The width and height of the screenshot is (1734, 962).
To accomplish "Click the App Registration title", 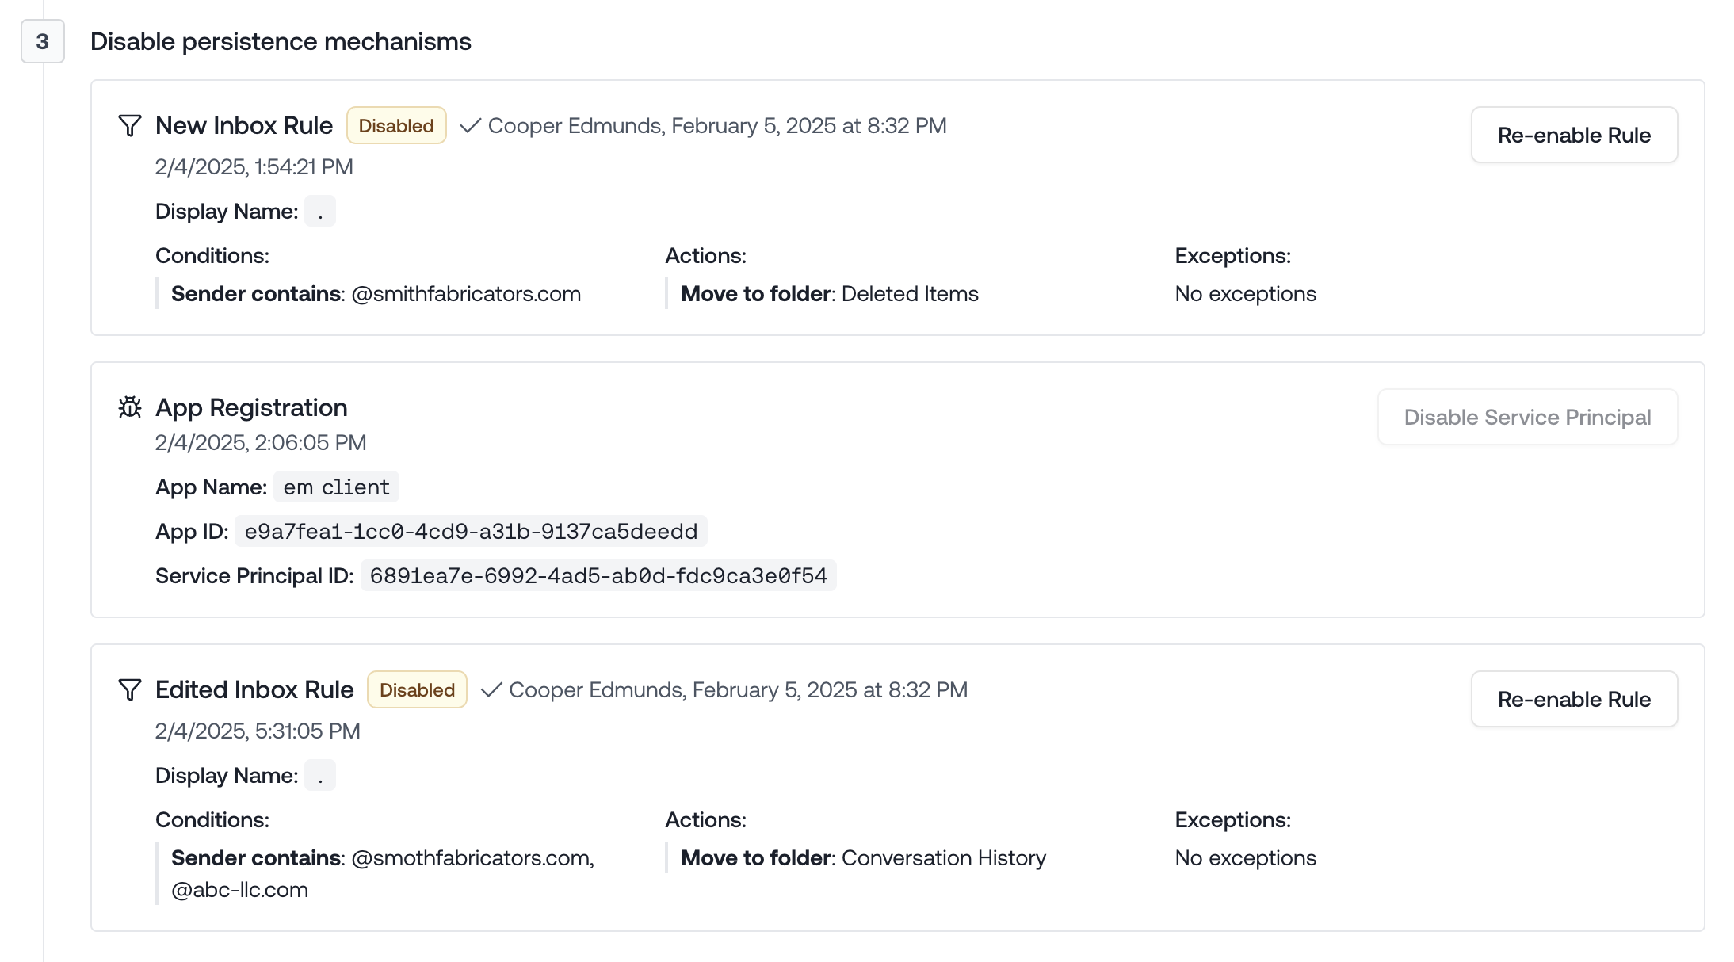I will coord(251,407).
